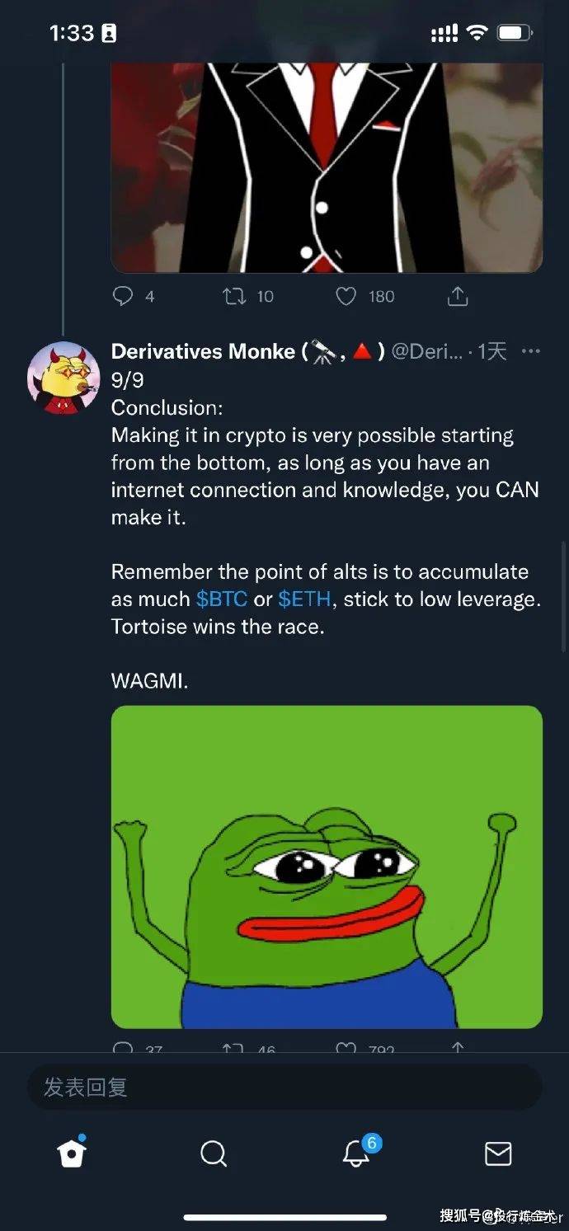This screenshot has width=569, height=1231.
Task: Share the suit image tweet
Action: [x=458, y=296]
